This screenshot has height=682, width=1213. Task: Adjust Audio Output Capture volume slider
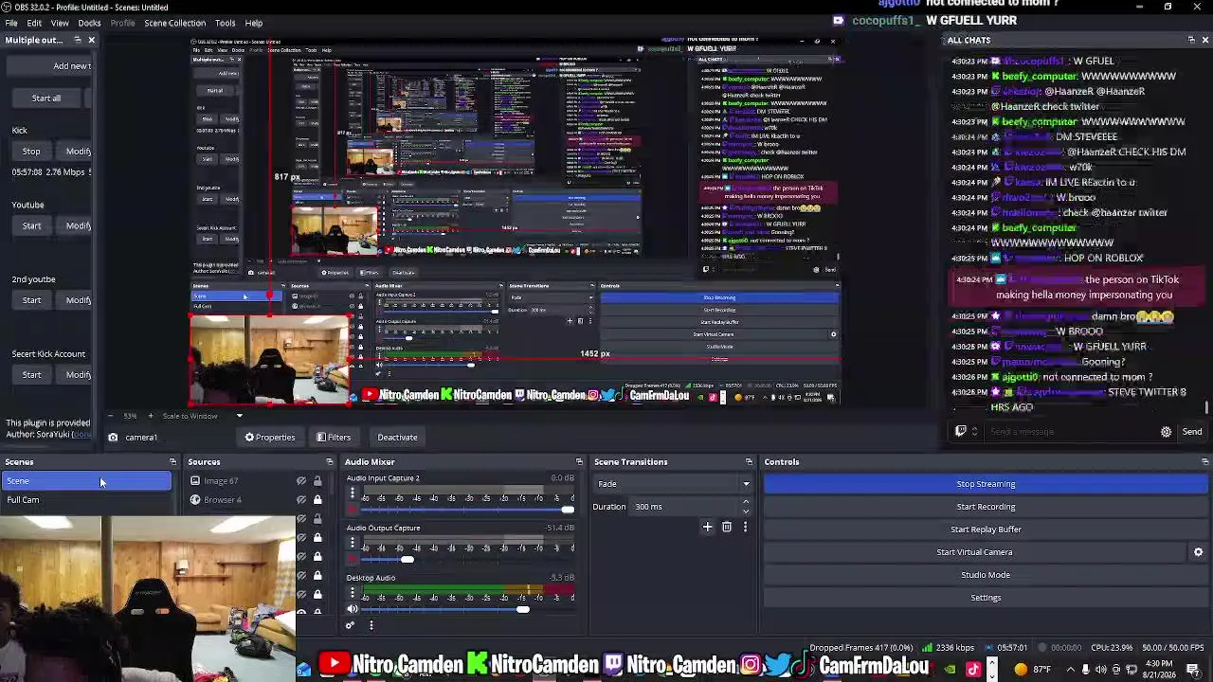(x=469, y=560)
